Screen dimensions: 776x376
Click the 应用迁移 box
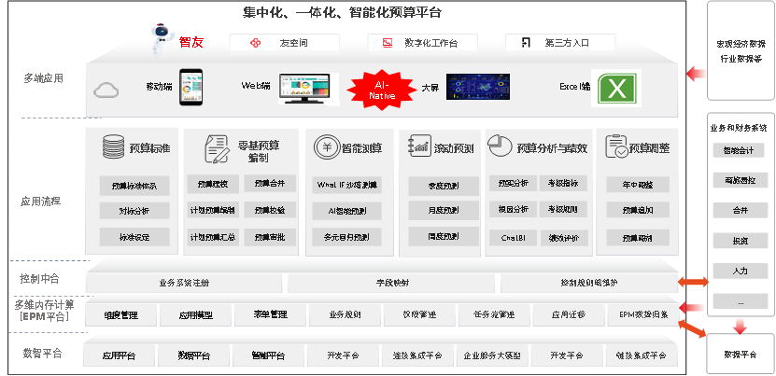click(569, 314)
